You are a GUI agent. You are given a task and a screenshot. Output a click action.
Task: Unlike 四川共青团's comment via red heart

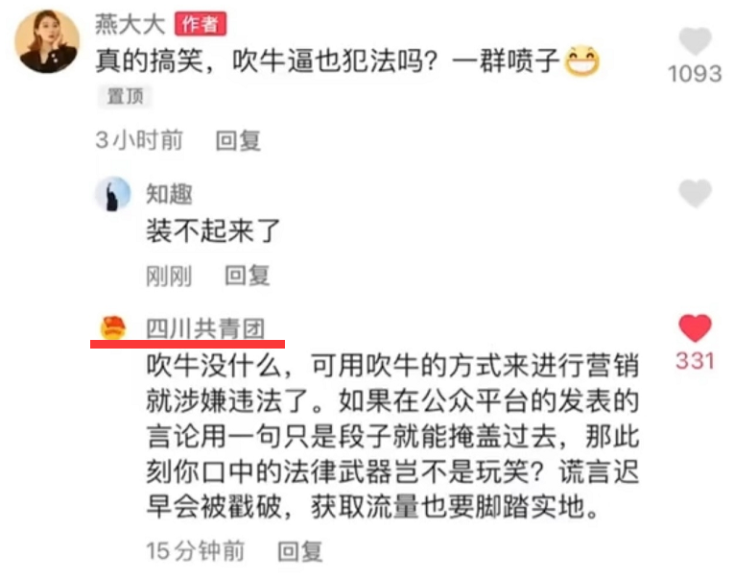point(695,328)
